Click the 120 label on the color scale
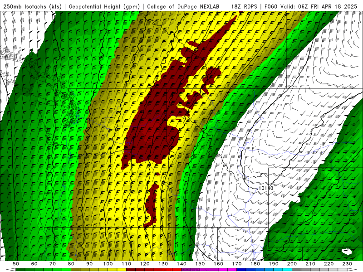Screen dimensions: 363x272 click(x=145, y=264)
